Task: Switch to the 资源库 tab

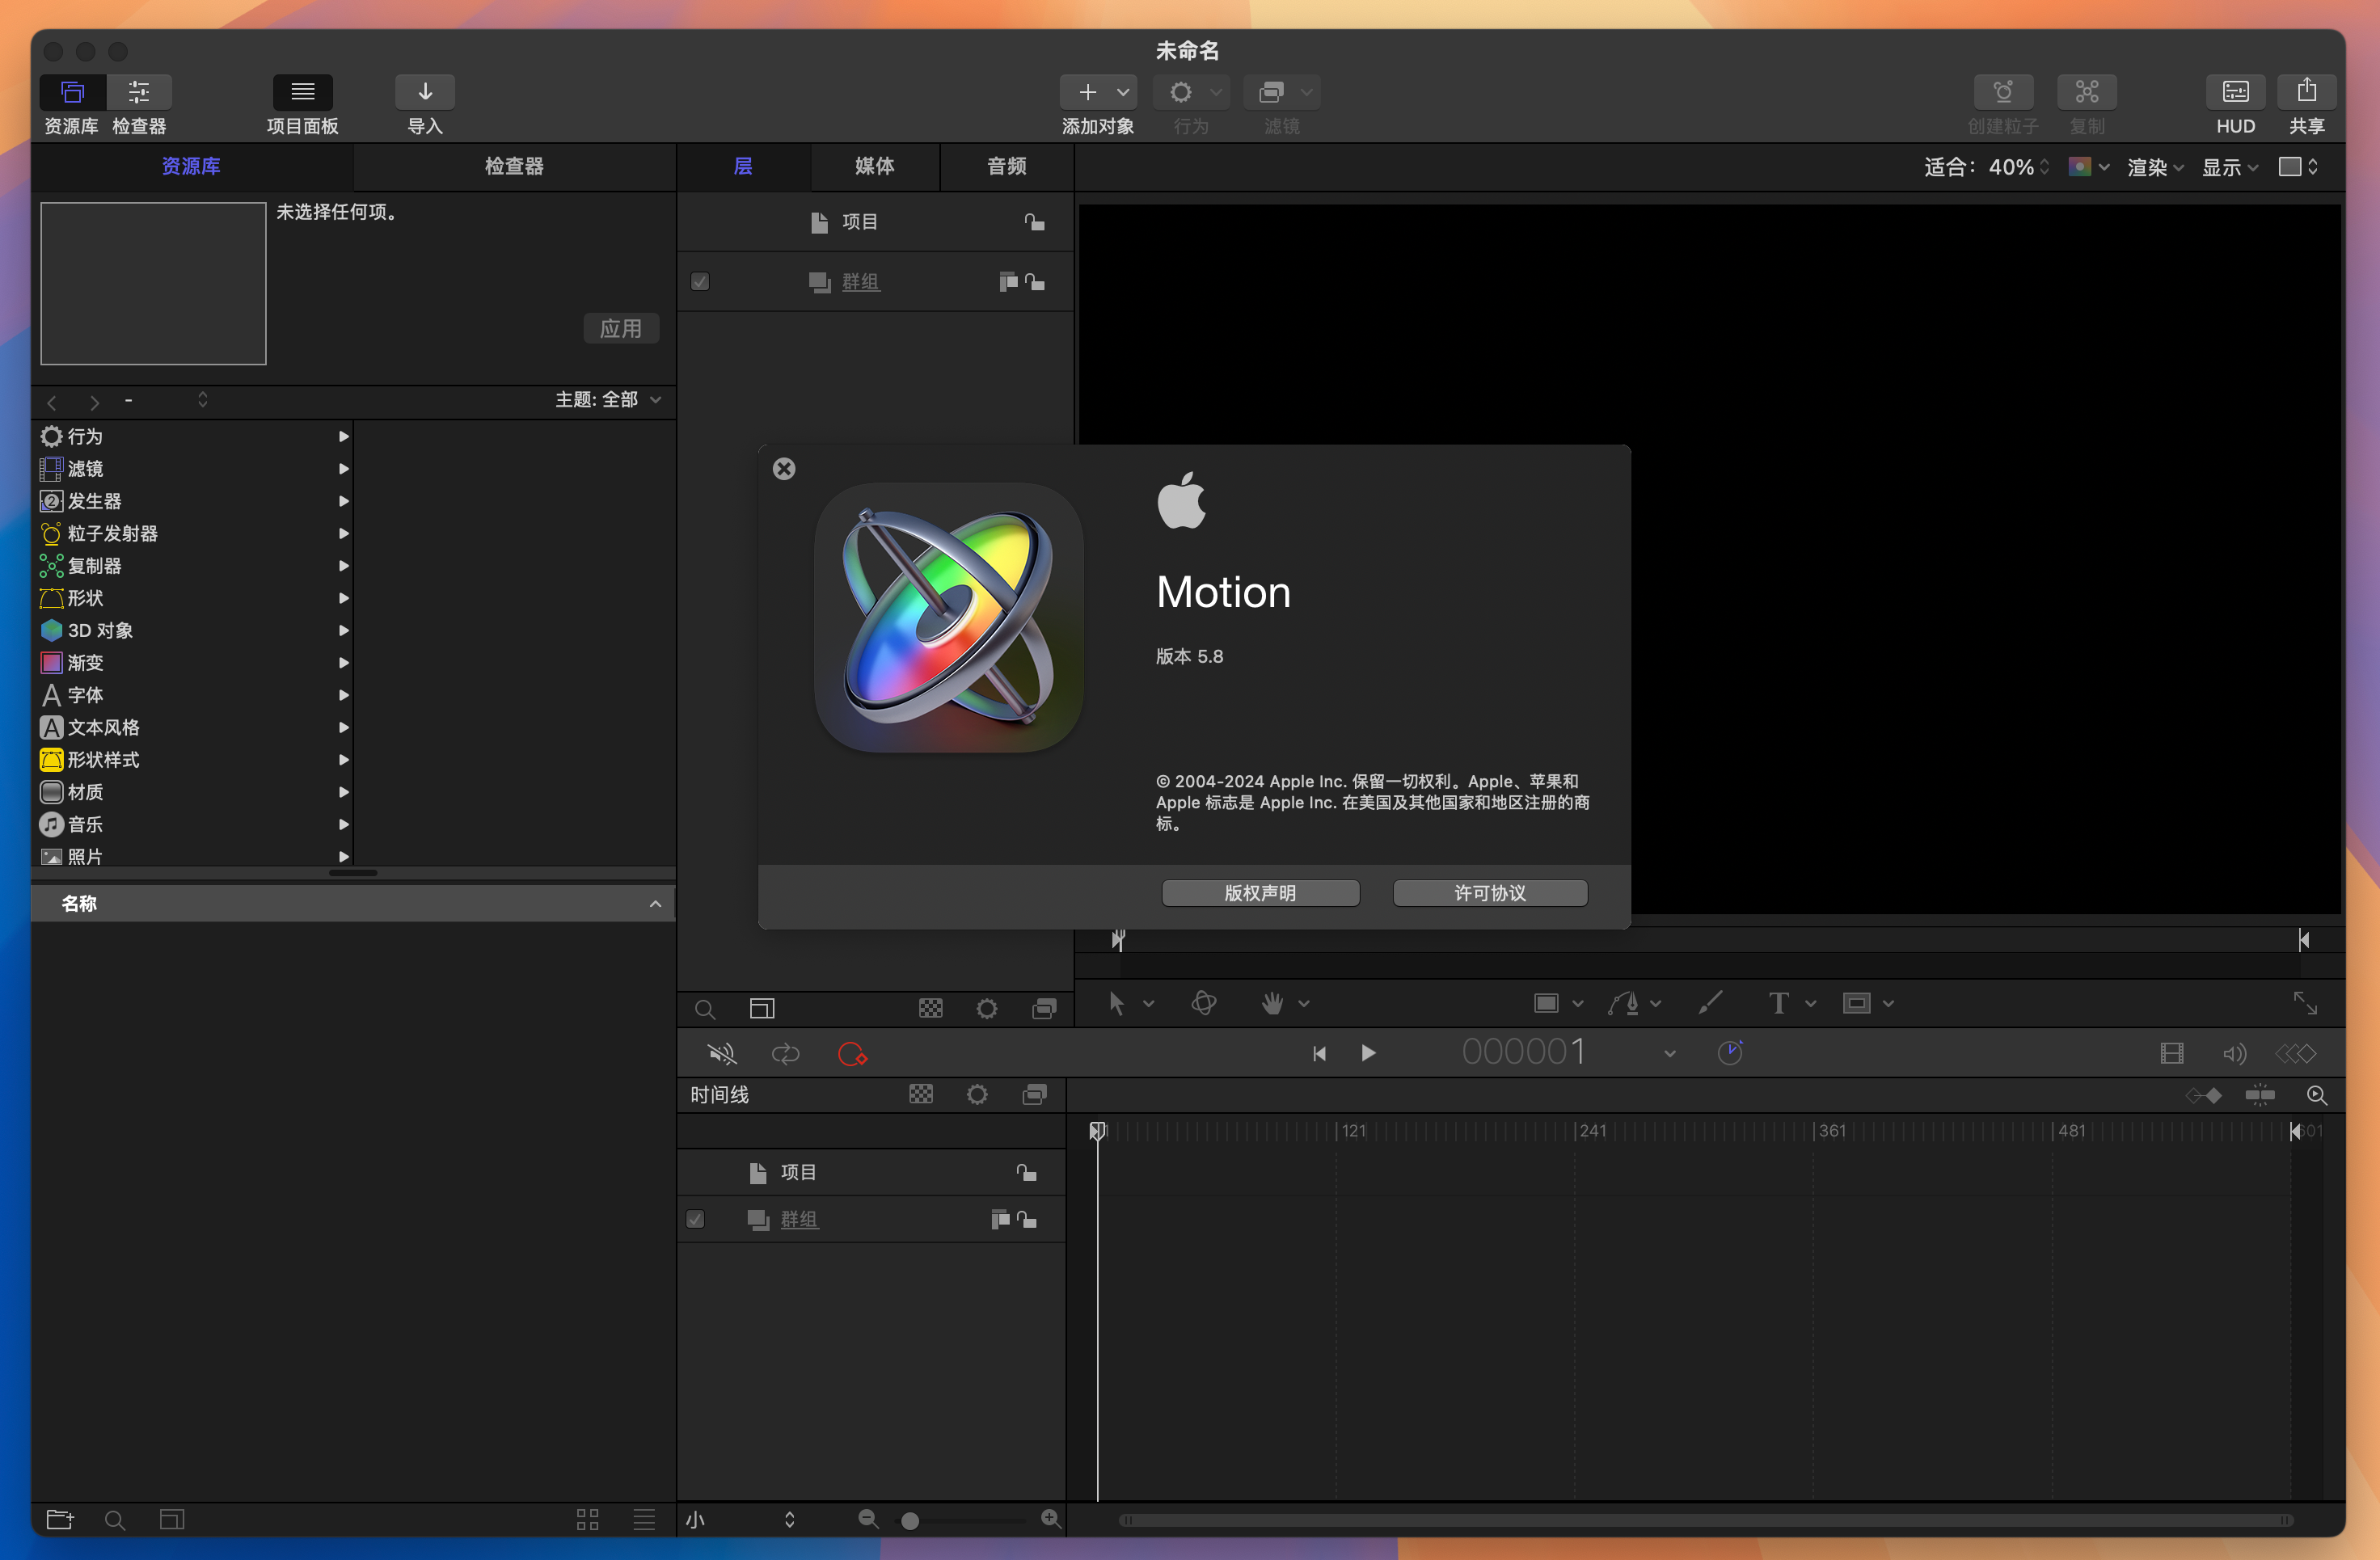Action: (191, 166)
